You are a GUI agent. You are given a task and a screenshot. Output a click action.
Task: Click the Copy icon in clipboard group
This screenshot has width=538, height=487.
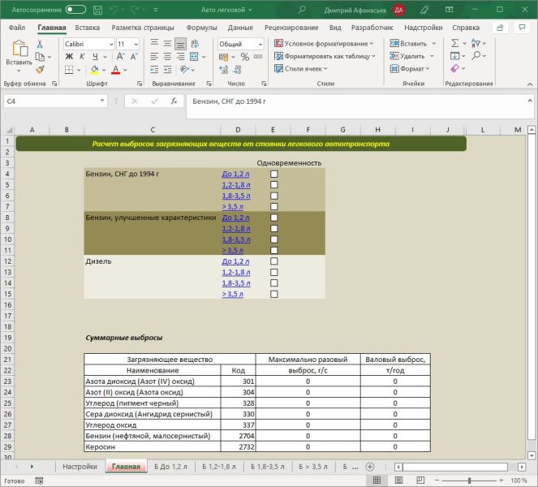[40, 57]
